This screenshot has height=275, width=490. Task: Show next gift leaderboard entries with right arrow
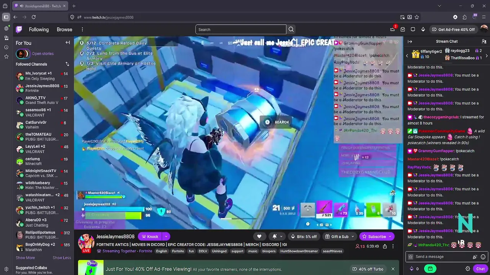[x=486, y=56]
